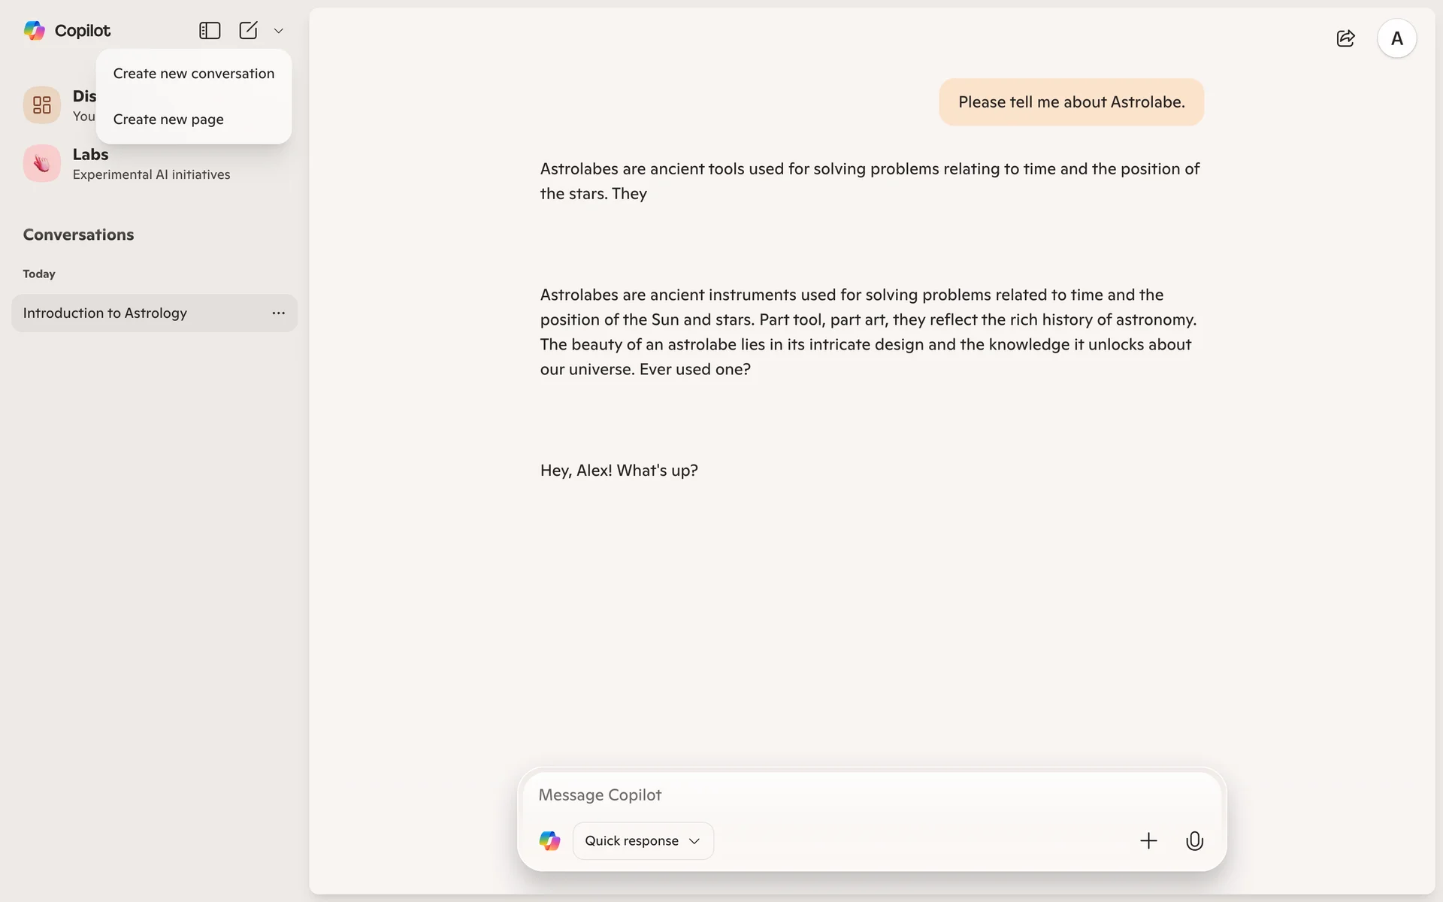Open Labs experimental AI initiatives
Image resolution: width=1443 pixels, height=902 pixels.
[151, 174]
